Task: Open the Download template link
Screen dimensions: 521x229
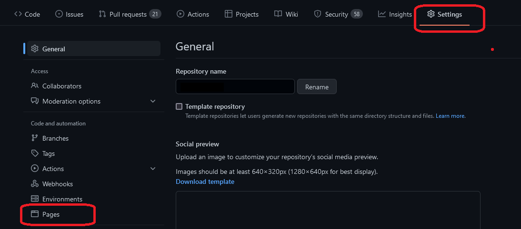Action: point(205,181)
